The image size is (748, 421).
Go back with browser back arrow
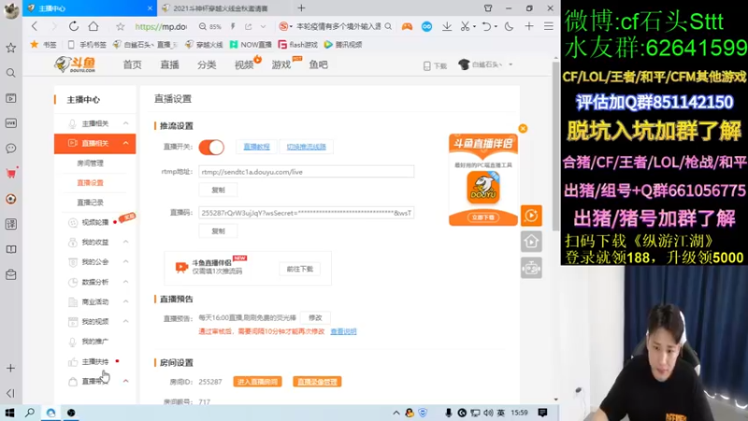point(34,26)
